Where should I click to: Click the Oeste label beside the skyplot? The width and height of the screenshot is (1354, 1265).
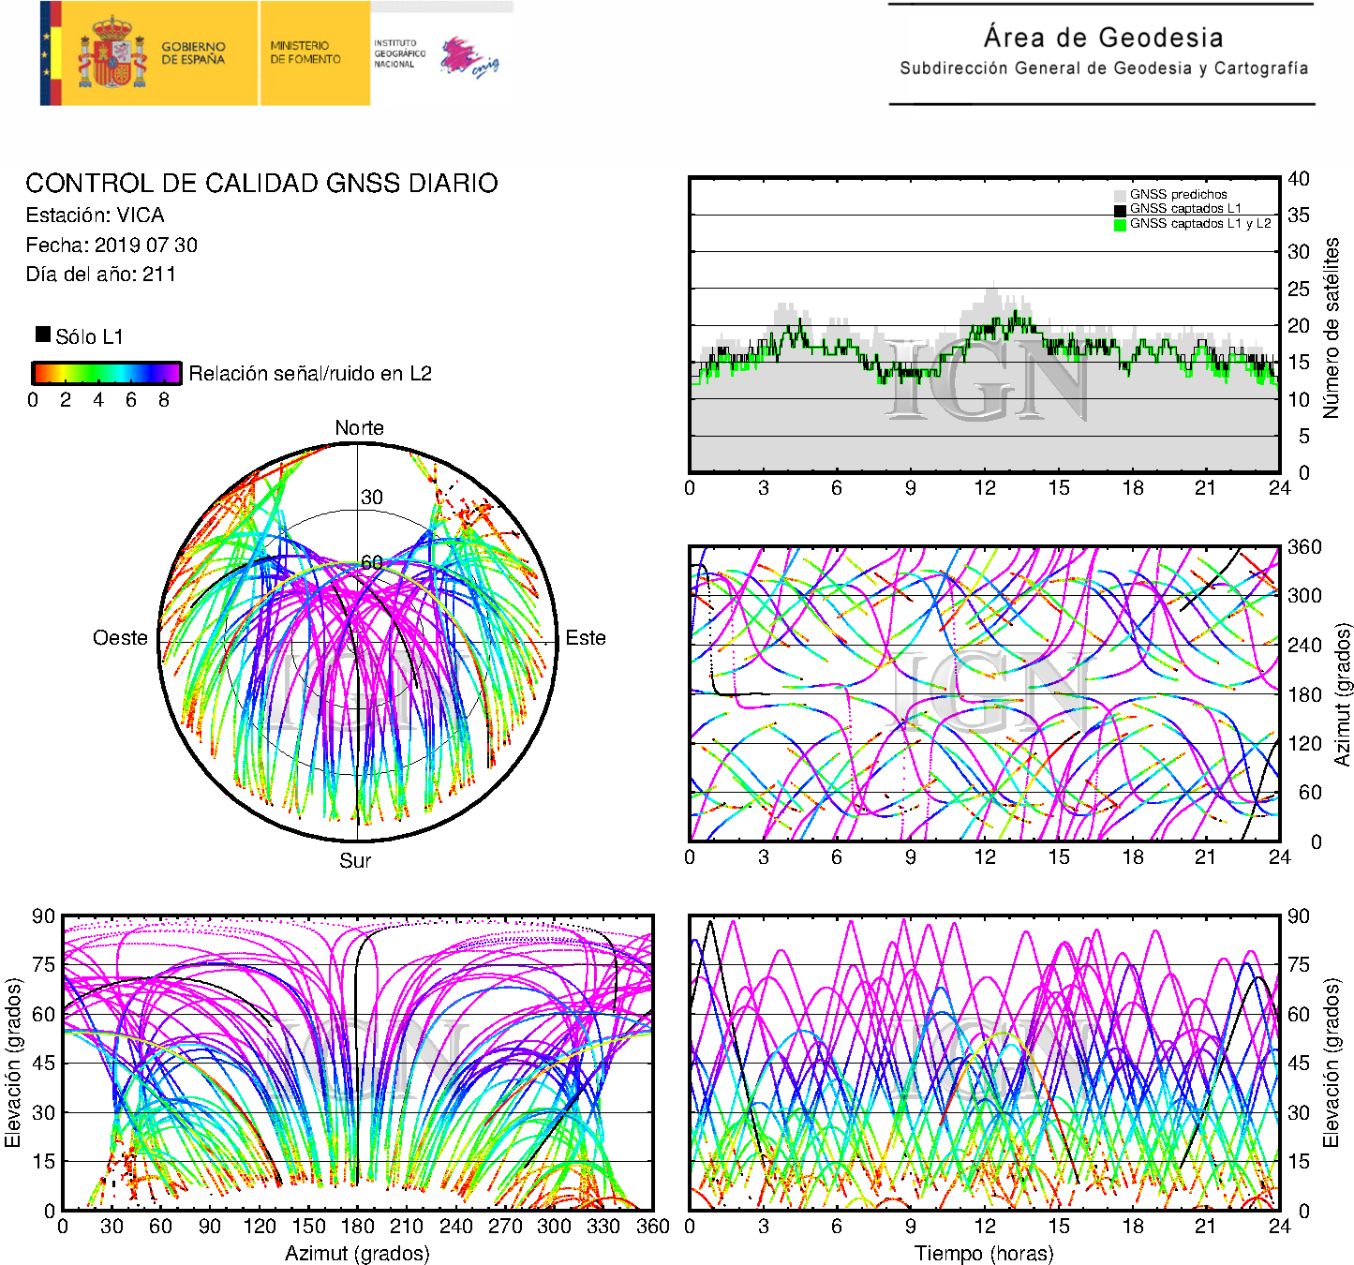pos(120,638)
